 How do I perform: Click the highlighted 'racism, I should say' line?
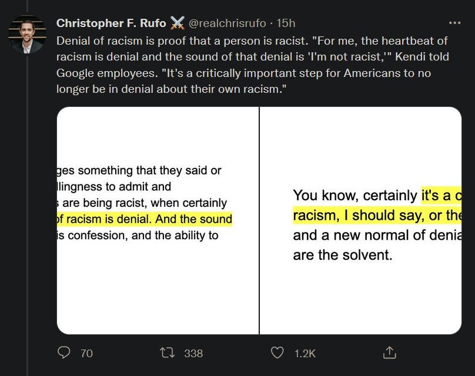click(x=376, y=216)
